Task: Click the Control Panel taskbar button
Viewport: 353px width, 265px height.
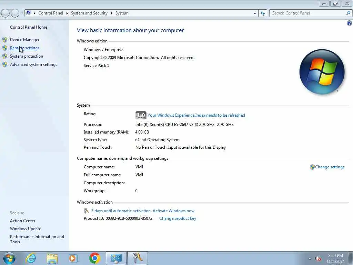Action: (x=116, y=258)
